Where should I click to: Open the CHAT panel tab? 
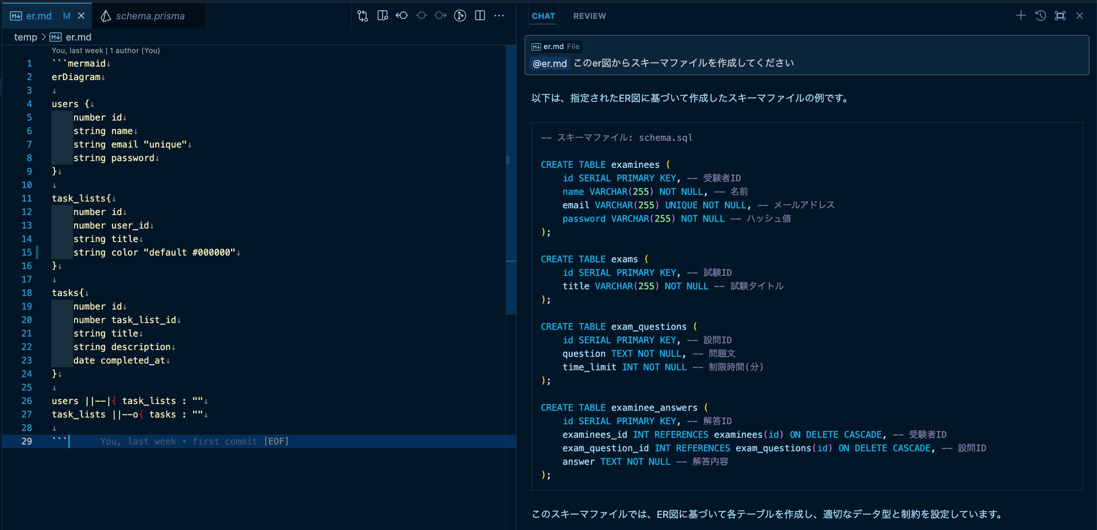tap(543, 16)
